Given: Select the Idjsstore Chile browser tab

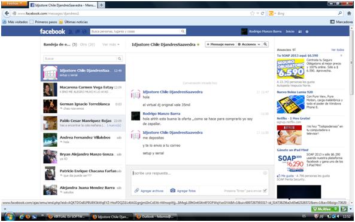Looking at the screenshot, I should click(63, 5).
